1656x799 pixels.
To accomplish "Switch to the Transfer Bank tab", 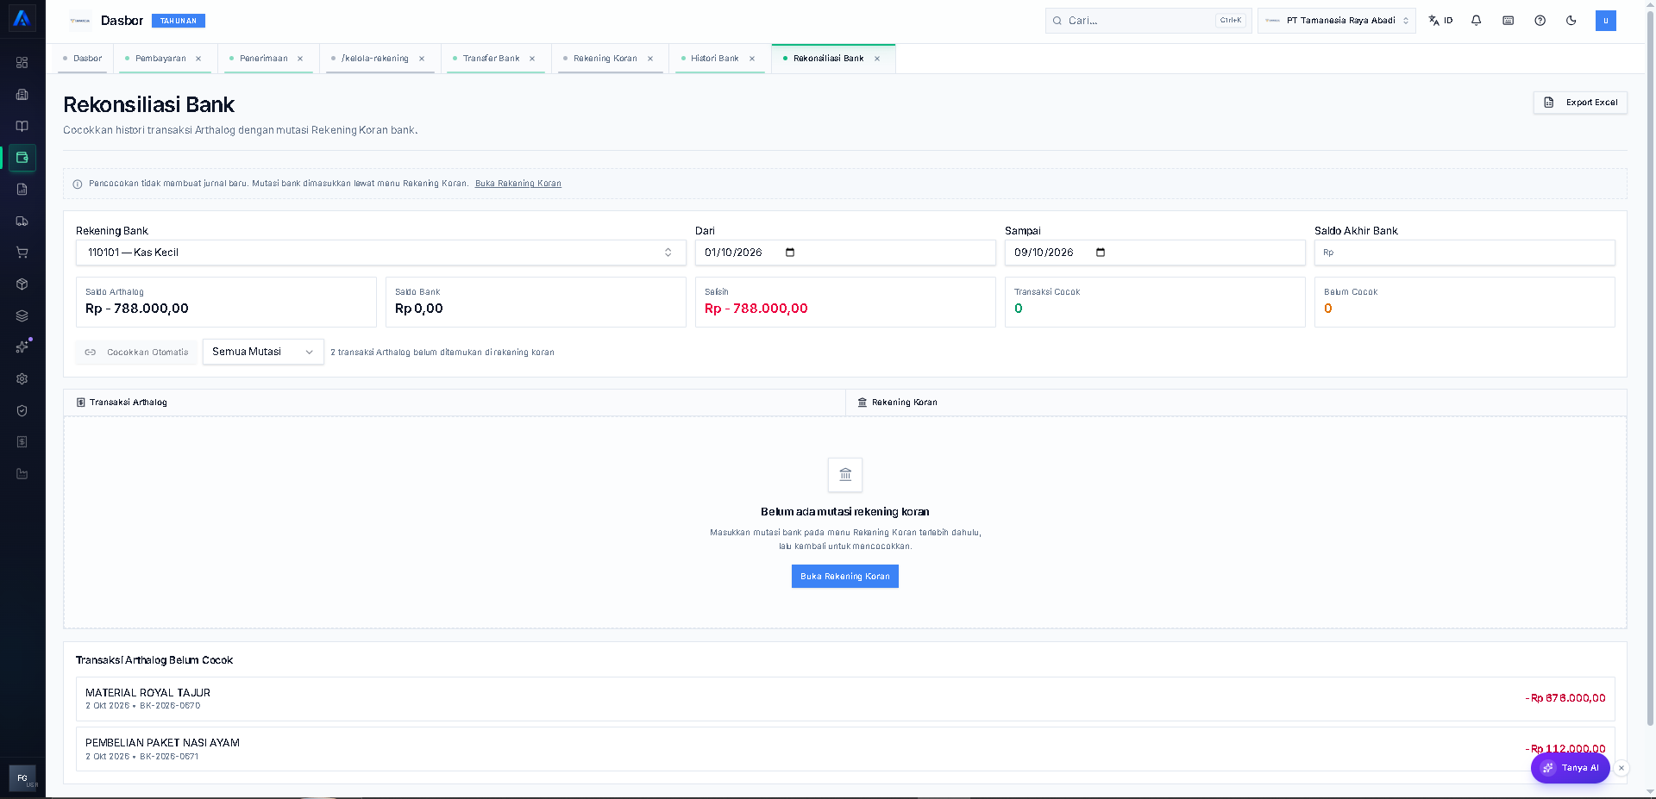I will pos(491,59).
